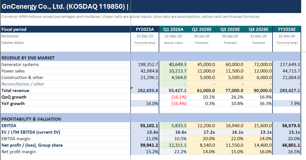
Task: Select the FY2026E column header
Action: [x=287, y=29]
